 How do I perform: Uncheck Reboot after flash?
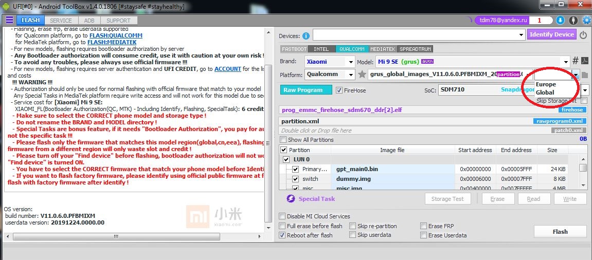282,235
